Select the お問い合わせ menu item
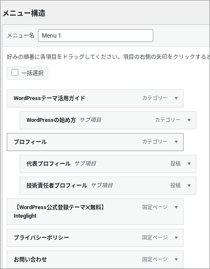210x269 pixels. (x=95, y=260)
